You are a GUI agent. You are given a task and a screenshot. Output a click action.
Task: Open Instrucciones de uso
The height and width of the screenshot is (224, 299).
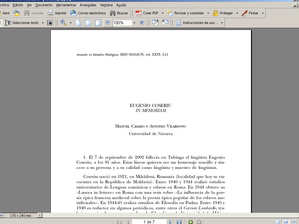pos(197,23)
